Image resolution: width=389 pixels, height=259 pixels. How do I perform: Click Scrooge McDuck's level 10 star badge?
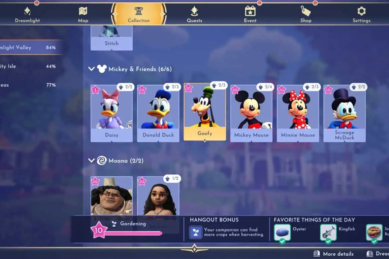[x=328, y=90]
